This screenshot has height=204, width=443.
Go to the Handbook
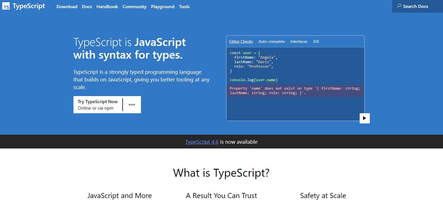(107, 6)
